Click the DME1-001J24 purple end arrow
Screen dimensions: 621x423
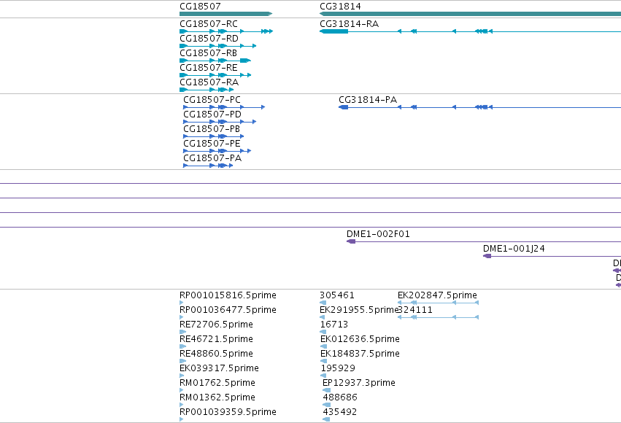point(487,256)
